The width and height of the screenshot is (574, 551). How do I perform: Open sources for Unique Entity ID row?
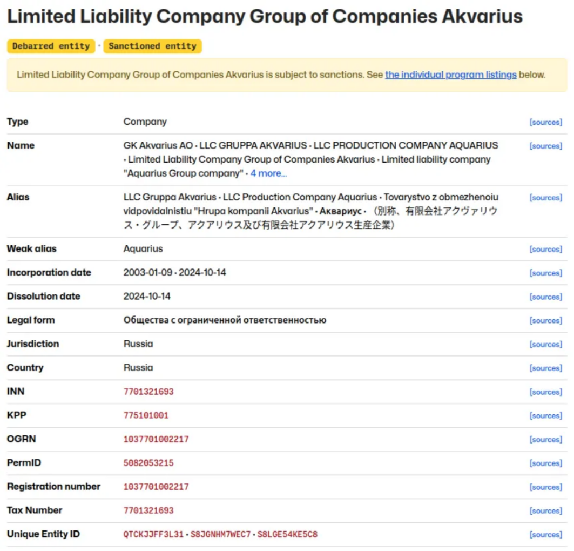click(545, 535)
